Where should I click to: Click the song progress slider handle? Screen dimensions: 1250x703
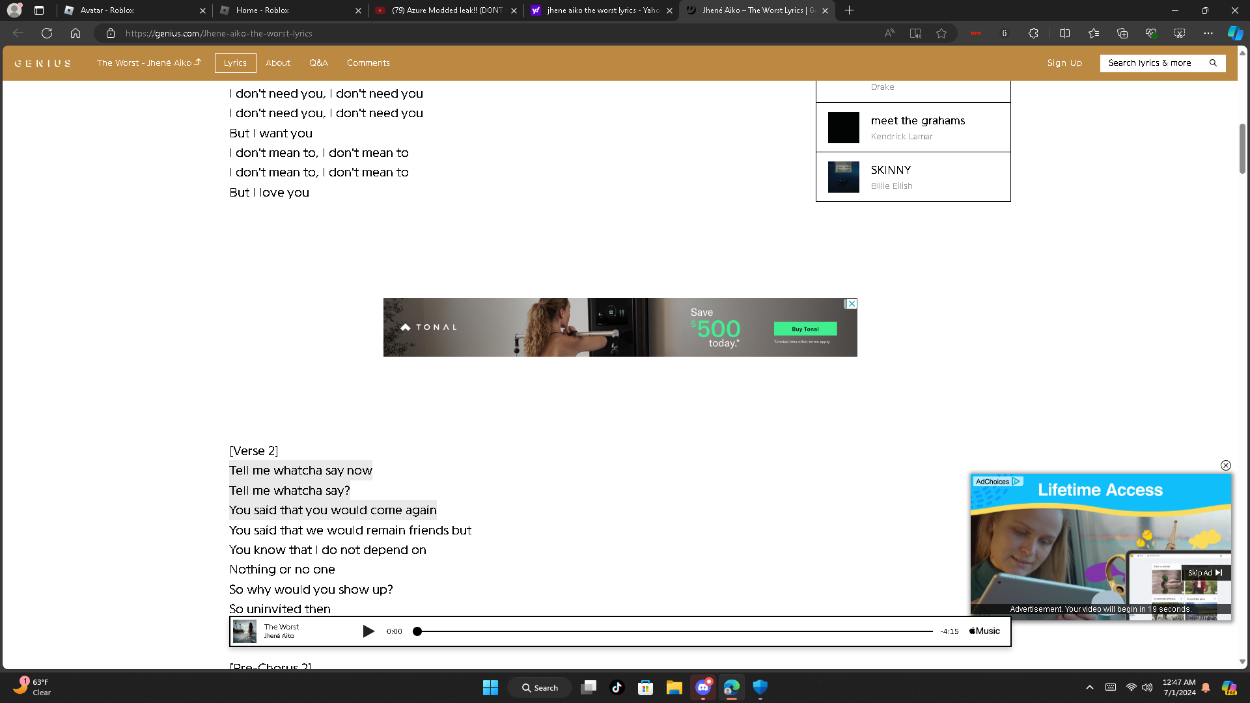coord(417,631)
